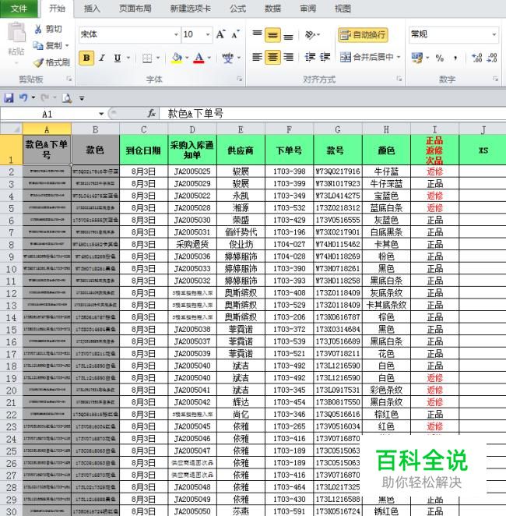Viewport: 506px width, 516px height.
Task: Open the 常规 number format dropdown
Action: pyautogui.click(x=494, y=34)
